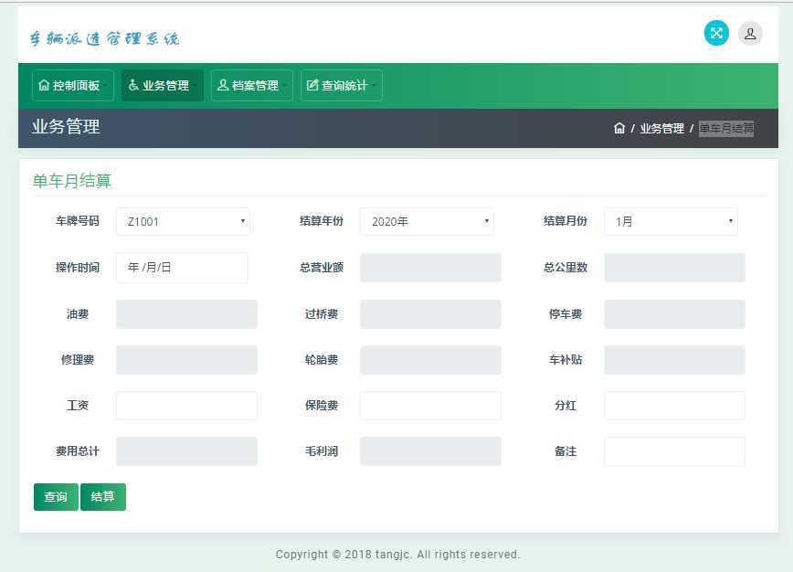Click the 操作时间 date field
Screen dimensions: 793x572
pyautogui.click(x=182, y=268)
